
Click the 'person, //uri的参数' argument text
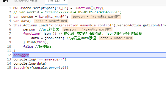click(41, 29)
